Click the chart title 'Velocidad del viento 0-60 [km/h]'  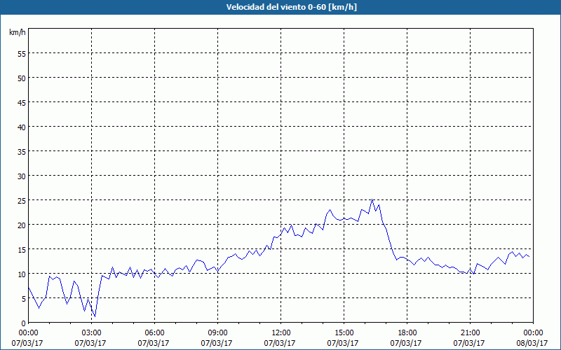[291, 7]
